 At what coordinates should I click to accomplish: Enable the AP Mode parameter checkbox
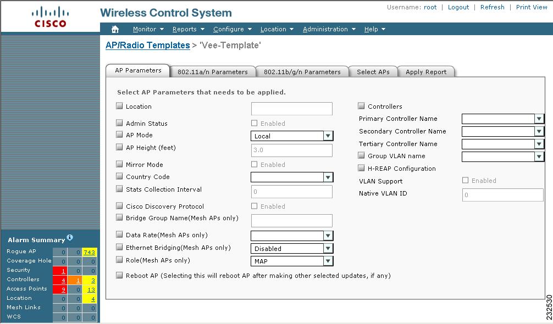[x=119, y=134]
